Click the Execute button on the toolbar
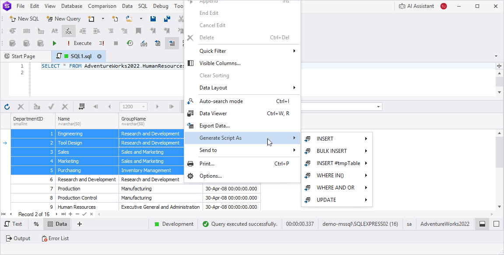Viewport: 504px width, 255px height. [x=81, y=43]
